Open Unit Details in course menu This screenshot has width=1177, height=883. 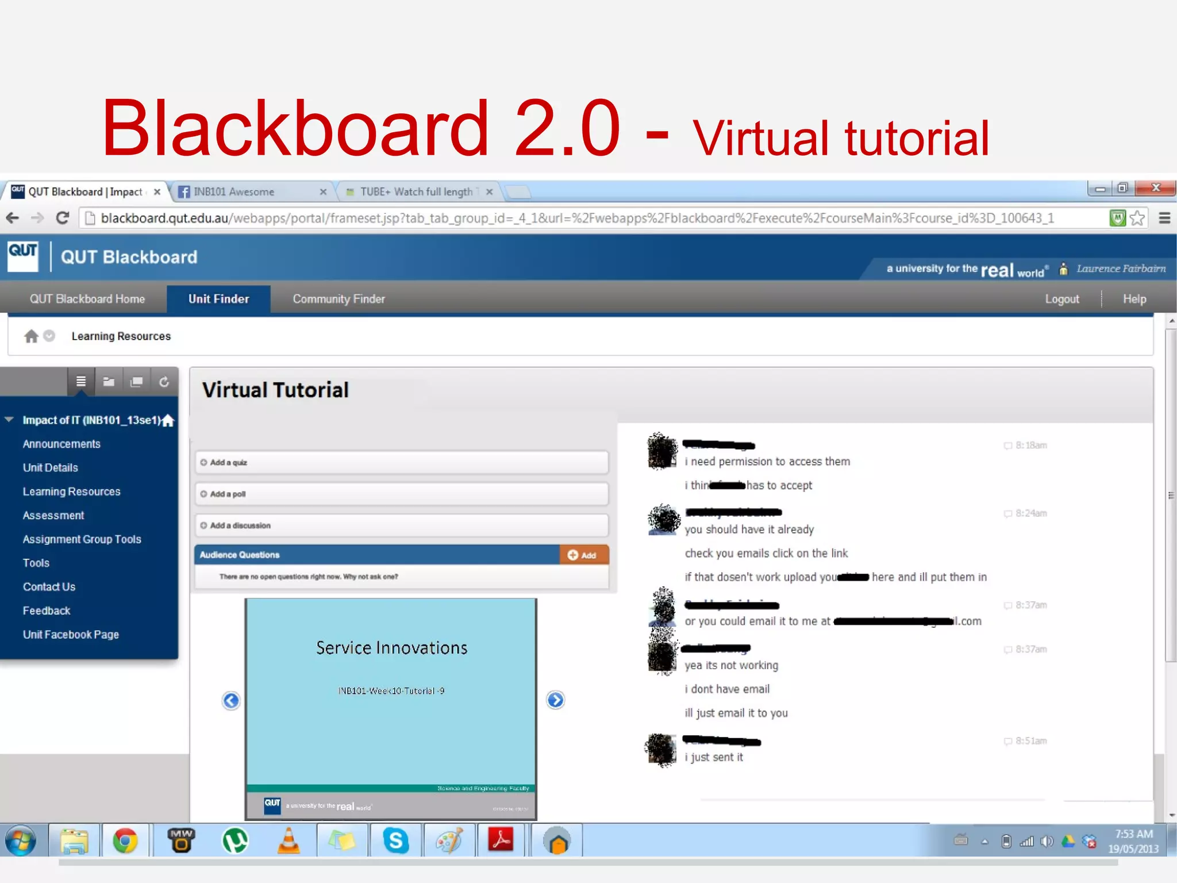[x=50, y=467]
